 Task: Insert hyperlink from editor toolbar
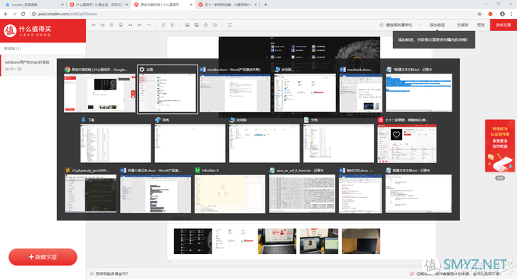point(139,25)
